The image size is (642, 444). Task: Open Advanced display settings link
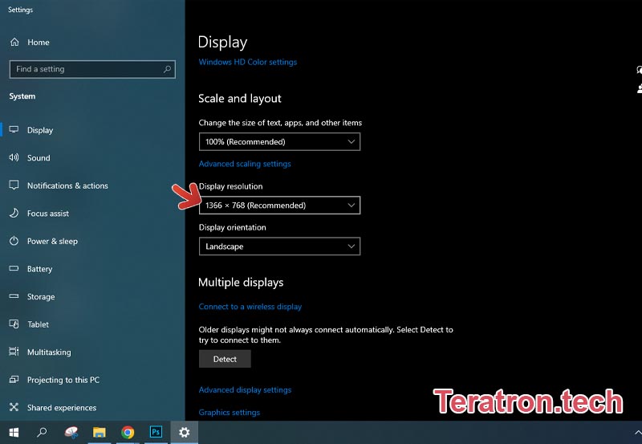[x=245, y=390]
